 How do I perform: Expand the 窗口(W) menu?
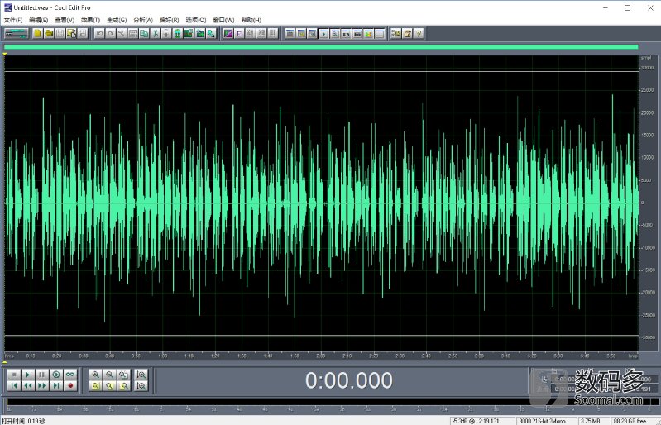coord(223,20)
